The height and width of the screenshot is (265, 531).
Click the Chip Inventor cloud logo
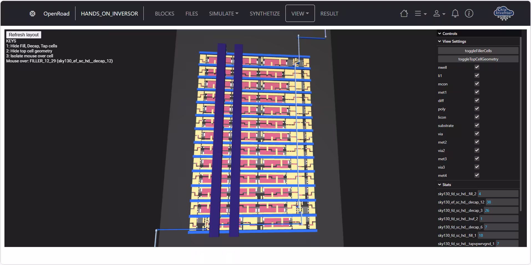point(504,13)
